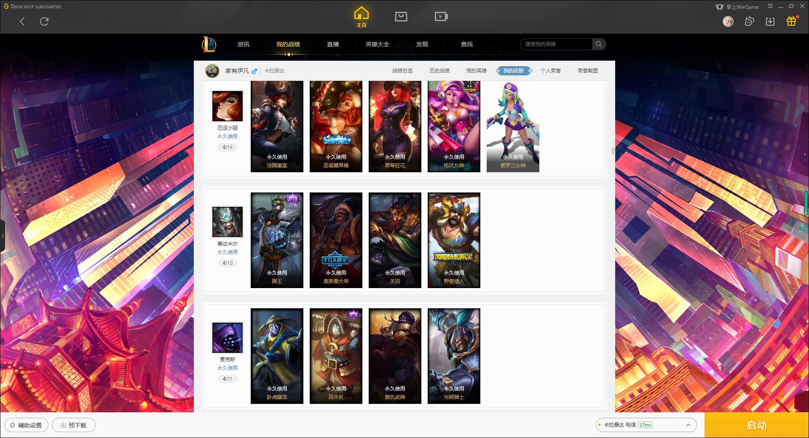This screenshot has width=809, height=438.
Task: Open the home page icon
Action: tap(362, 17)
